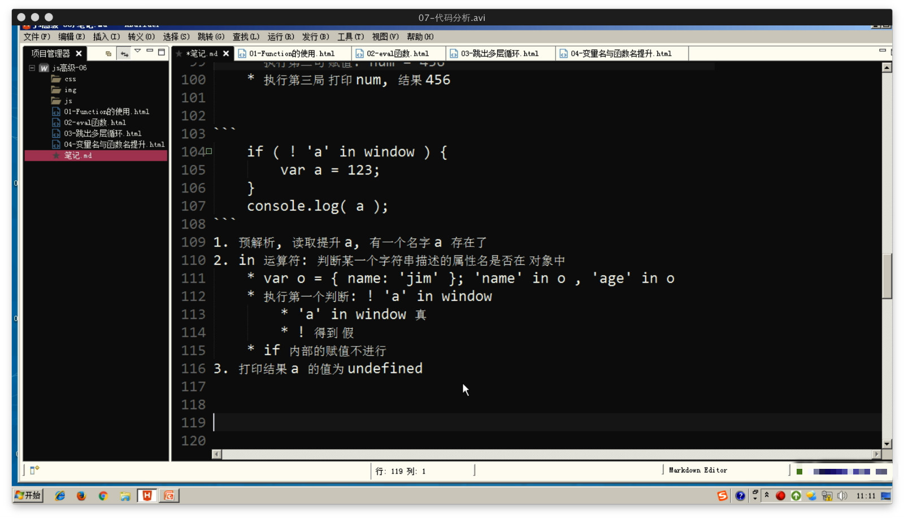Viewport: 904px width, 518px height.
Task: Click the 行: 119 列: 1 position indicator
Action: (401, 471)
